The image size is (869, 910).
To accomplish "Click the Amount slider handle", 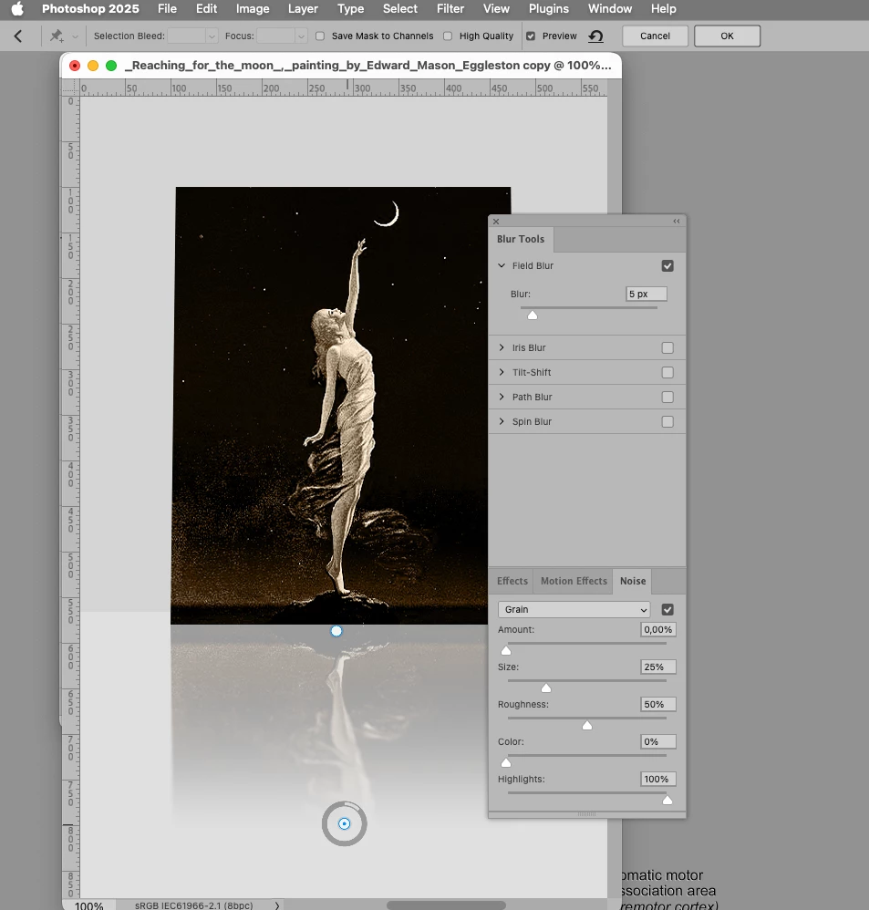I will (x=506, y=650).
